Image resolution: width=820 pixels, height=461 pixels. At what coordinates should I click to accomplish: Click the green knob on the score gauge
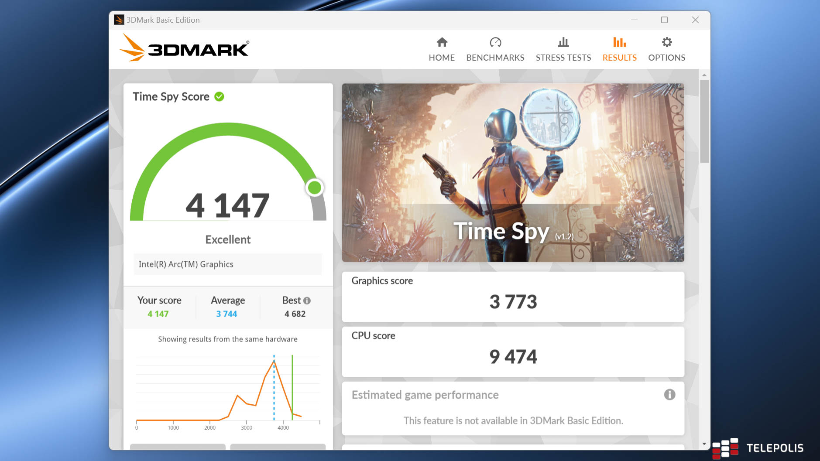coord(314,188)
